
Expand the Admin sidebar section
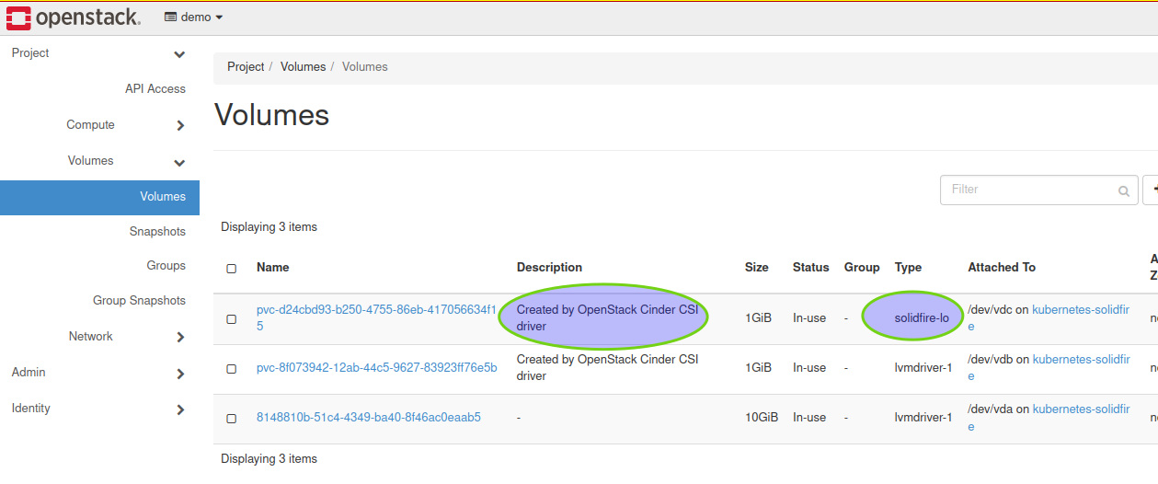180,374
